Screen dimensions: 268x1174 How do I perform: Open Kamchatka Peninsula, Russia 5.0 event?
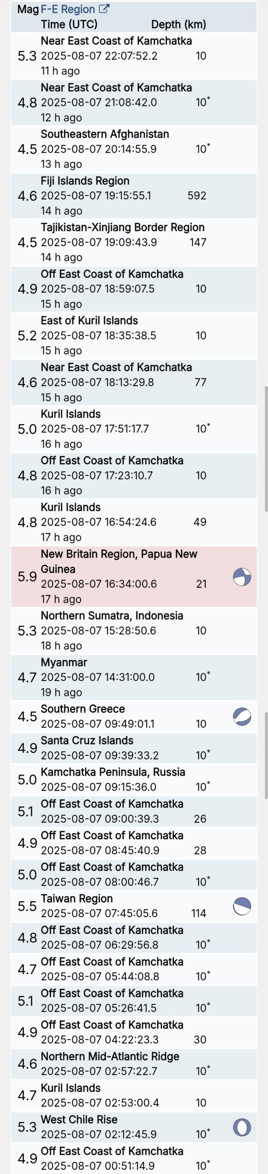134,780
